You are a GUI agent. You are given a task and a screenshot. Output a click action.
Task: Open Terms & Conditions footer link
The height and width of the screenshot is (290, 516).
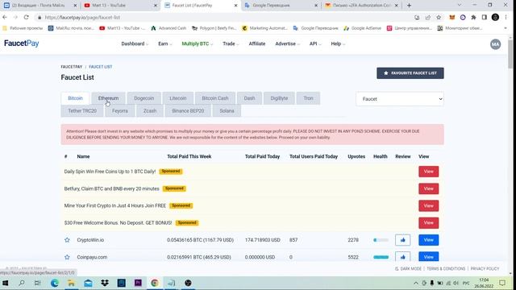coord(446,268)
